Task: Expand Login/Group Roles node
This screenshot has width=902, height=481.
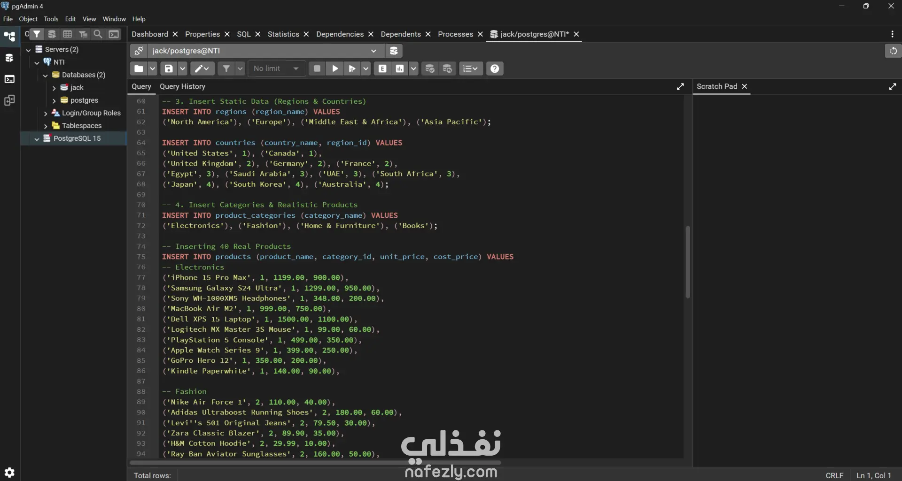Action: 45,113
